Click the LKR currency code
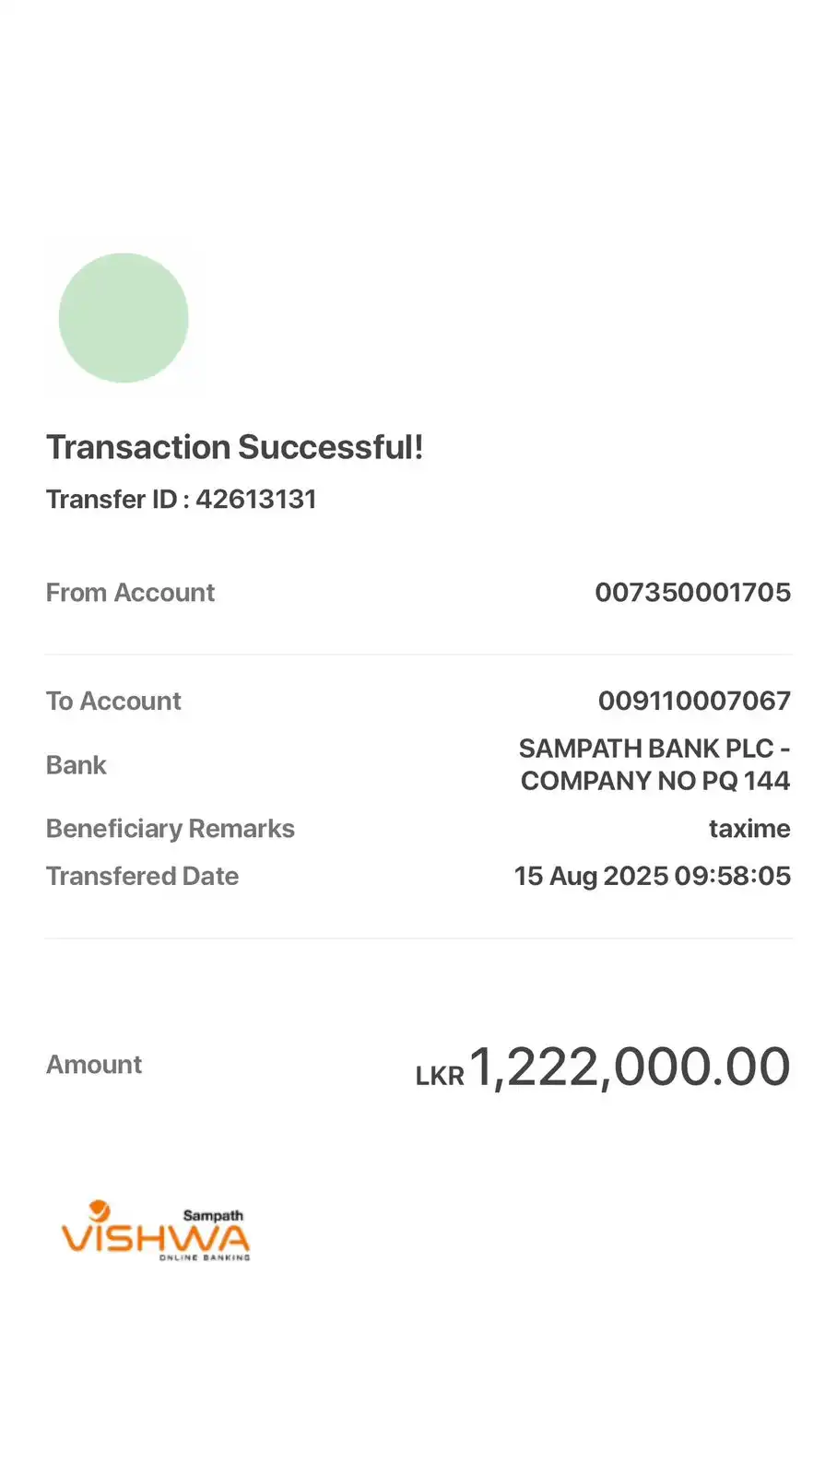 click(440, 1076)
